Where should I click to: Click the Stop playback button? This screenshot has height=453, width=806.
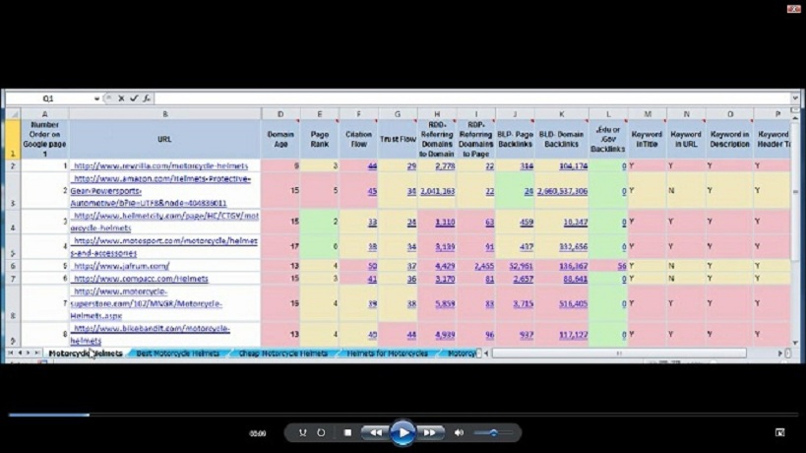pos(347,432)
